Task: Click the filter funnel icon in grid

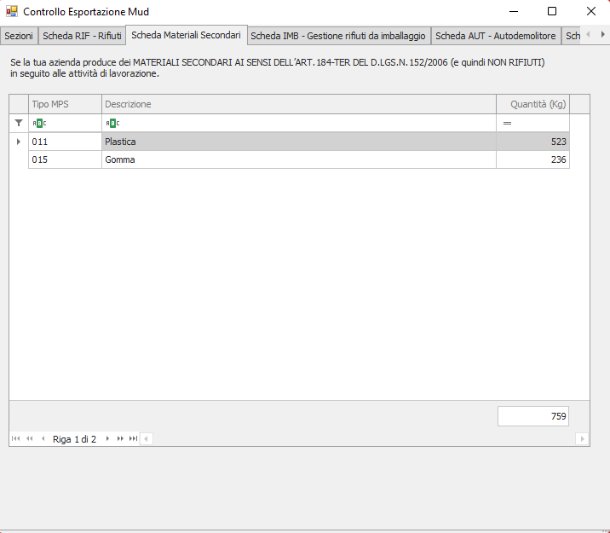Action: [19, 123]
